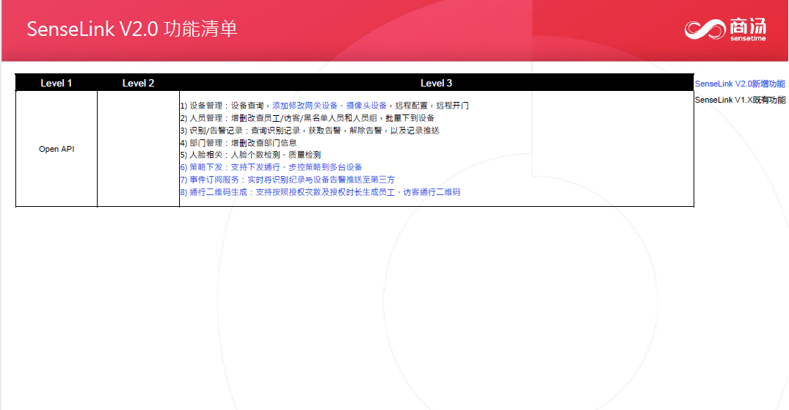Image resolution: width=789 pixels, height=410 pixels.
Task: Select the Level 3 column header
Action: (x=436, y=83)
